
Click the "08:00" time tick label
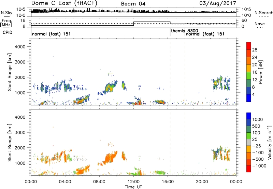click(99, 182)
